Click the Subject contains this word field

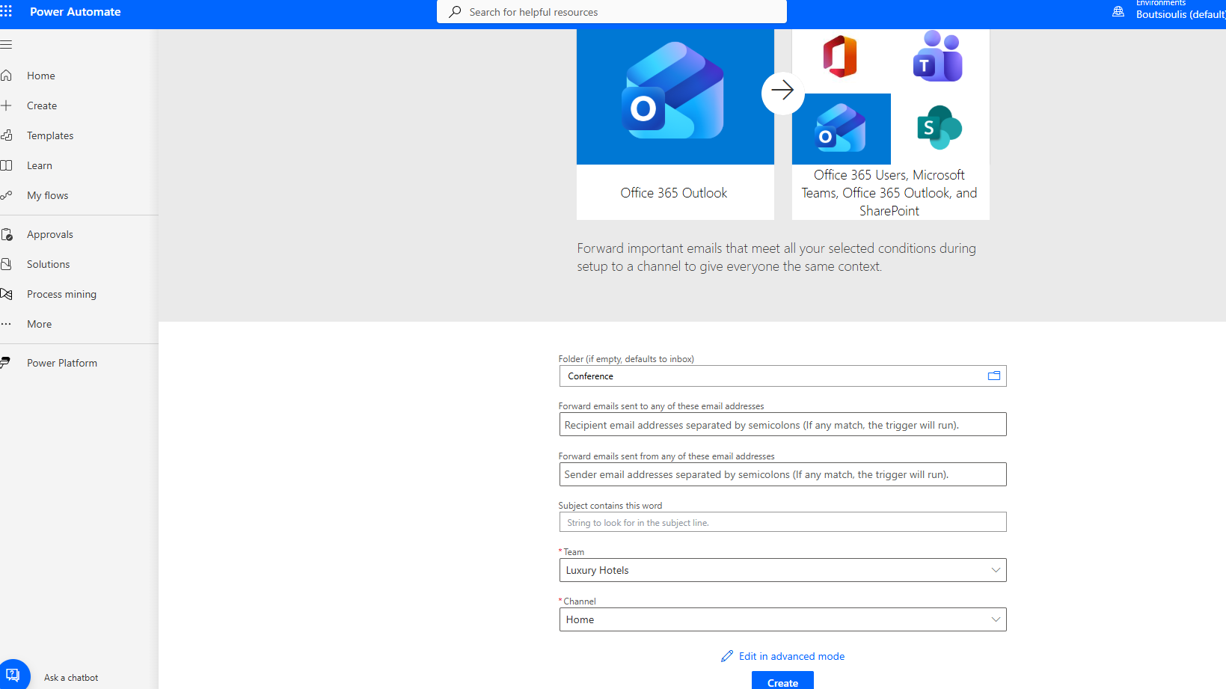click(x=782, y=522)
